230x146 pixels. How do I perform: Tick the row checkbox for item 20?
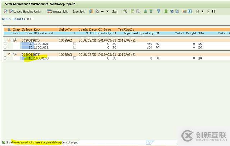(5, 44)
